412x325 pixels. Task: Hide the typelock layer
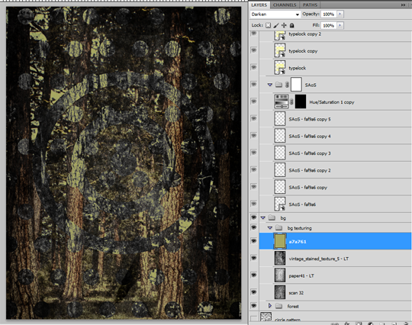point(253,67)
